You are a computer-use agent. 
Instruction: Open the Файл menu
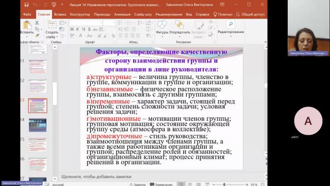pos(27,14)
